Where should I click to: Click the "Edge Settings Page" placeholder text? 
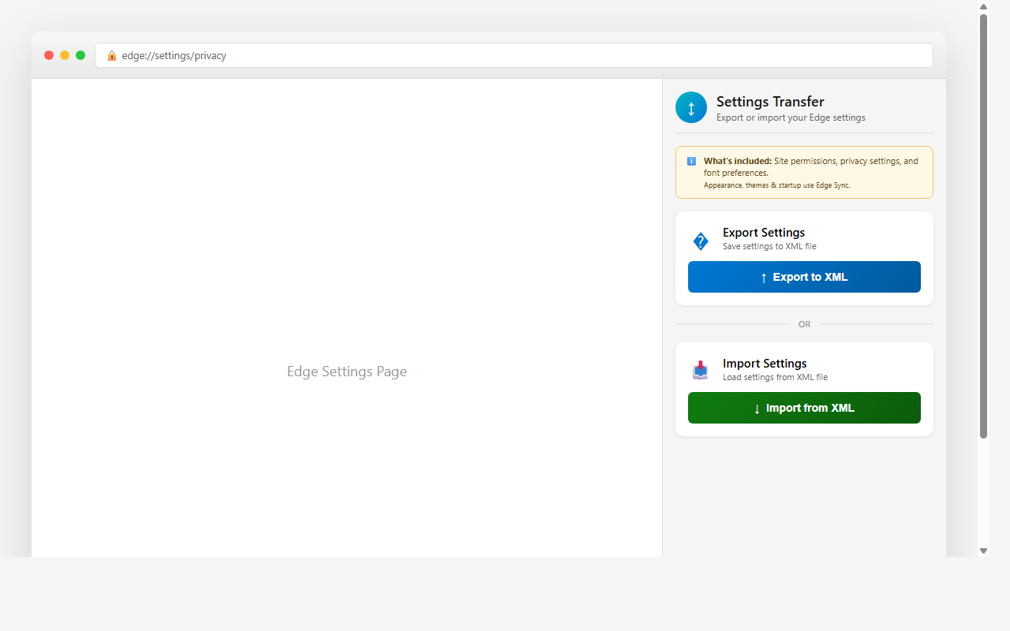[x=347, y=372]
